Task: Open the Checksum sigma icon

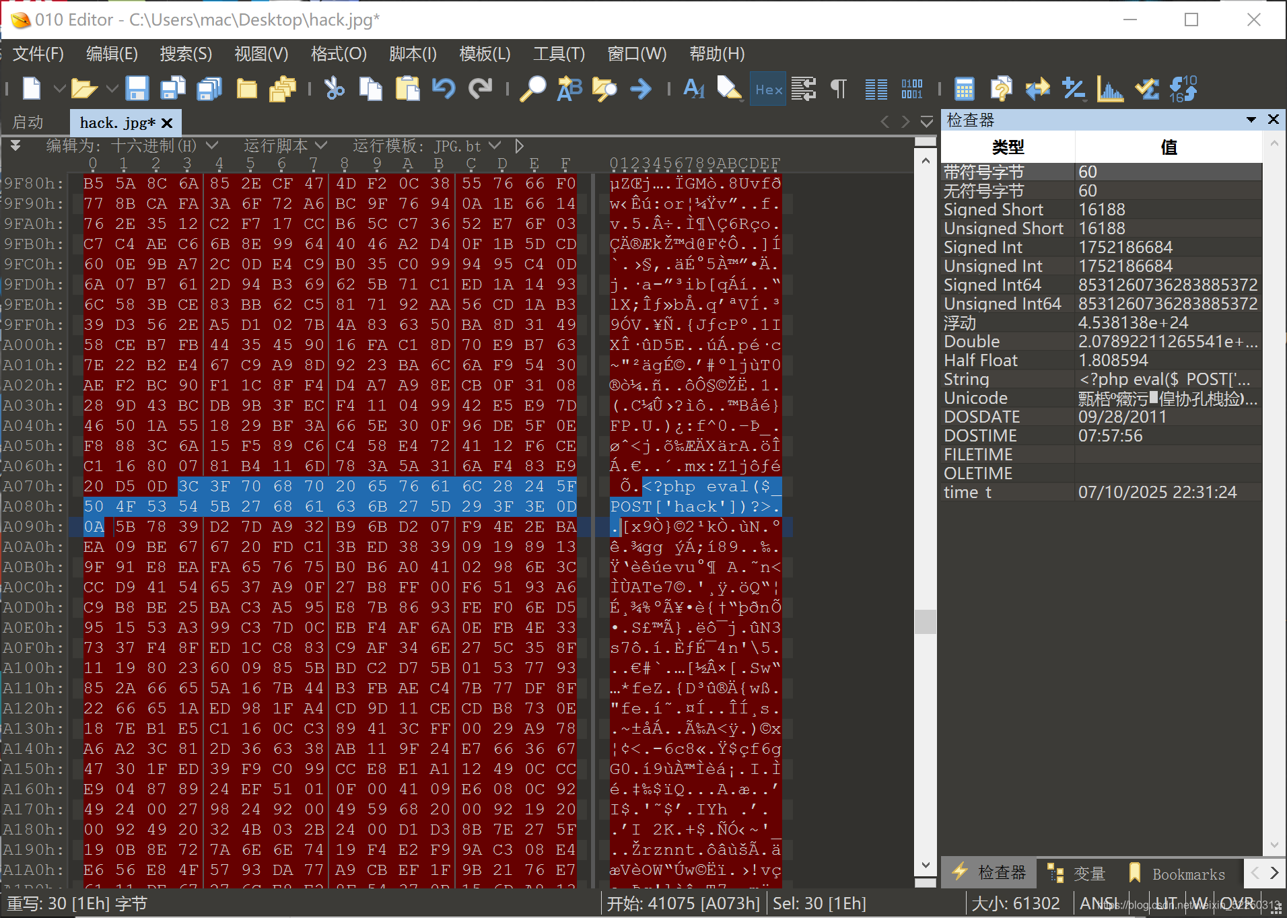Action: (x=1146, y=88)
